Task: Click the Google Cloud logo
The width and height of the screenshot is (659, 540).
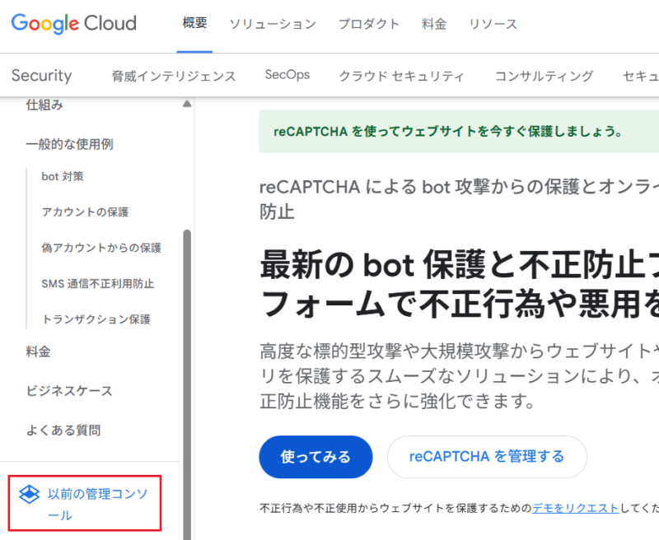Action: (x=74, y=24)
